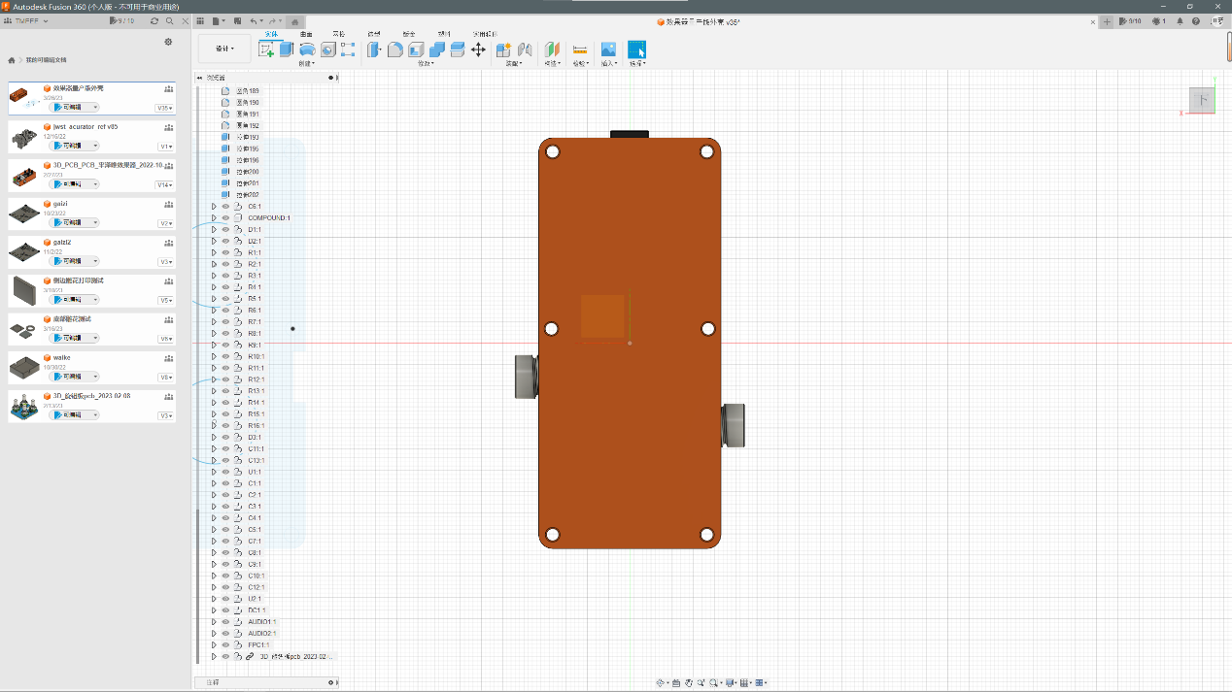Screen dimensions: 1232x692
Task: Toggle visibility of component R1:1
Action: click(x=225, y=252)
